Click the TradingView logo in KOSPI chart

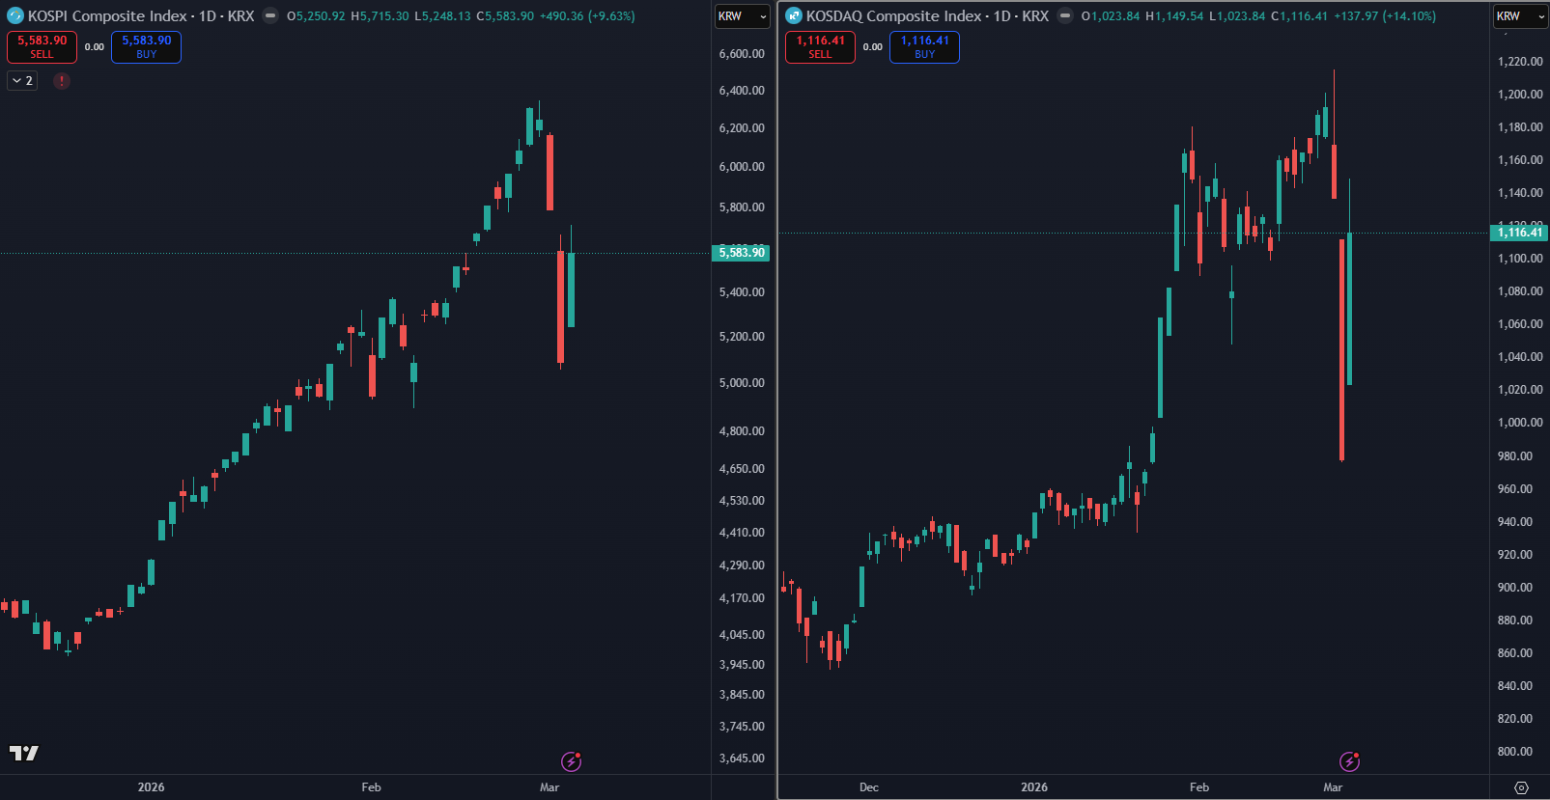(24, 753)
